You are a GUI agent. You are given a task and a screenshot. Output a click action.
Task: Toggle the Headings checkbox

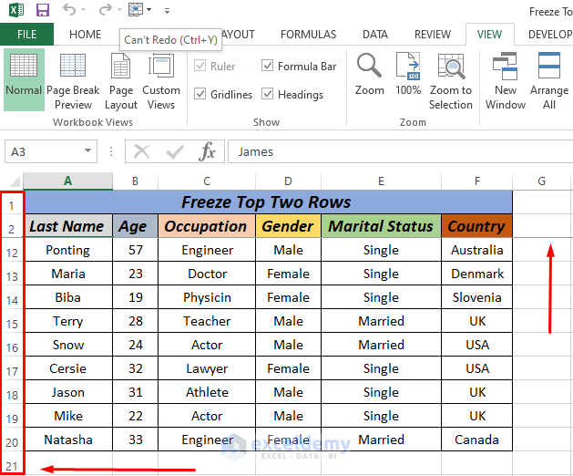[x=268, y=95]
